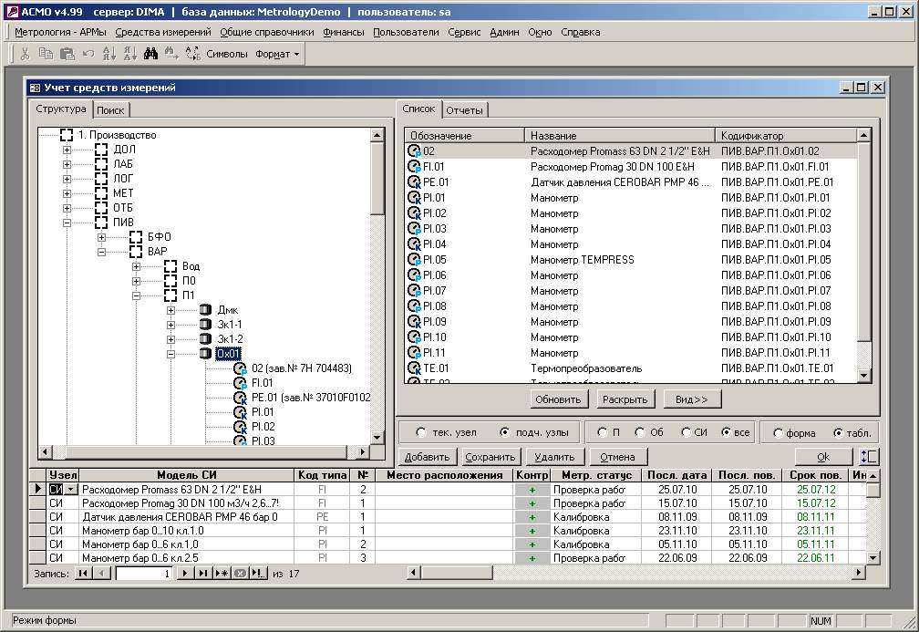Click the Paste clipboard icon

coord(67,54)
